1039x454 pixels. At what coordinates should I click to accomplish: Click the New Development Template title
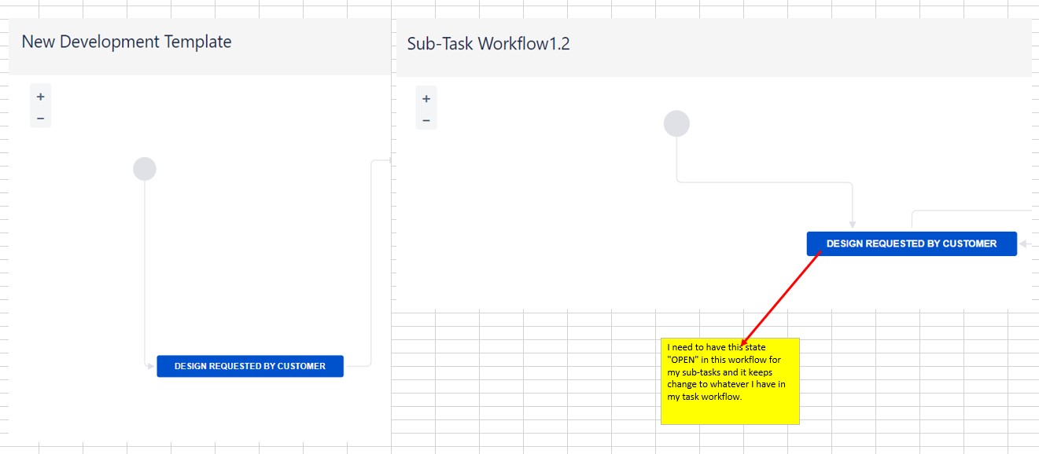click(126, 42)
